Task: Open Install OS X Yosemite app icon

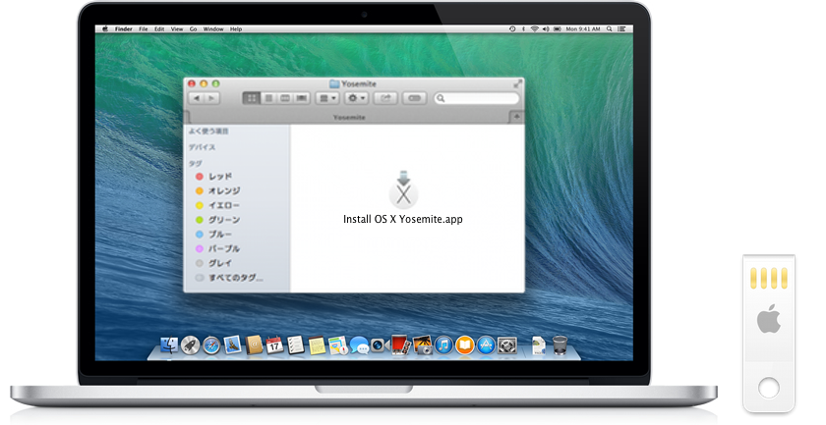Action: click(x=403, y=189)
